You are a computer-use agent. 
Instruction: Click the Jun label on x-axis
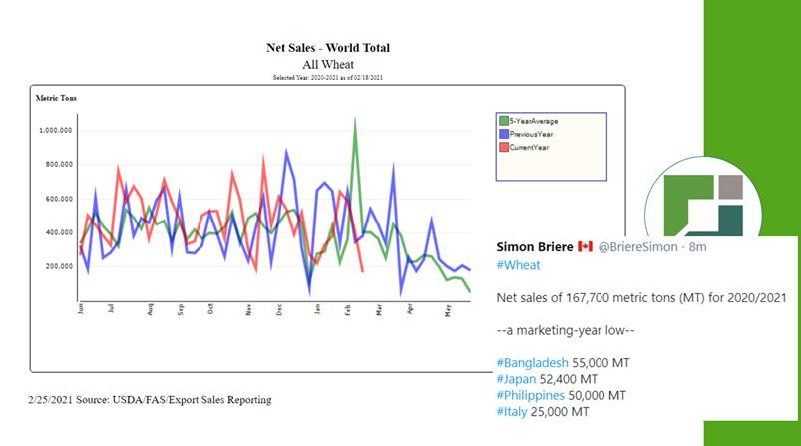[x=80, y=308]
